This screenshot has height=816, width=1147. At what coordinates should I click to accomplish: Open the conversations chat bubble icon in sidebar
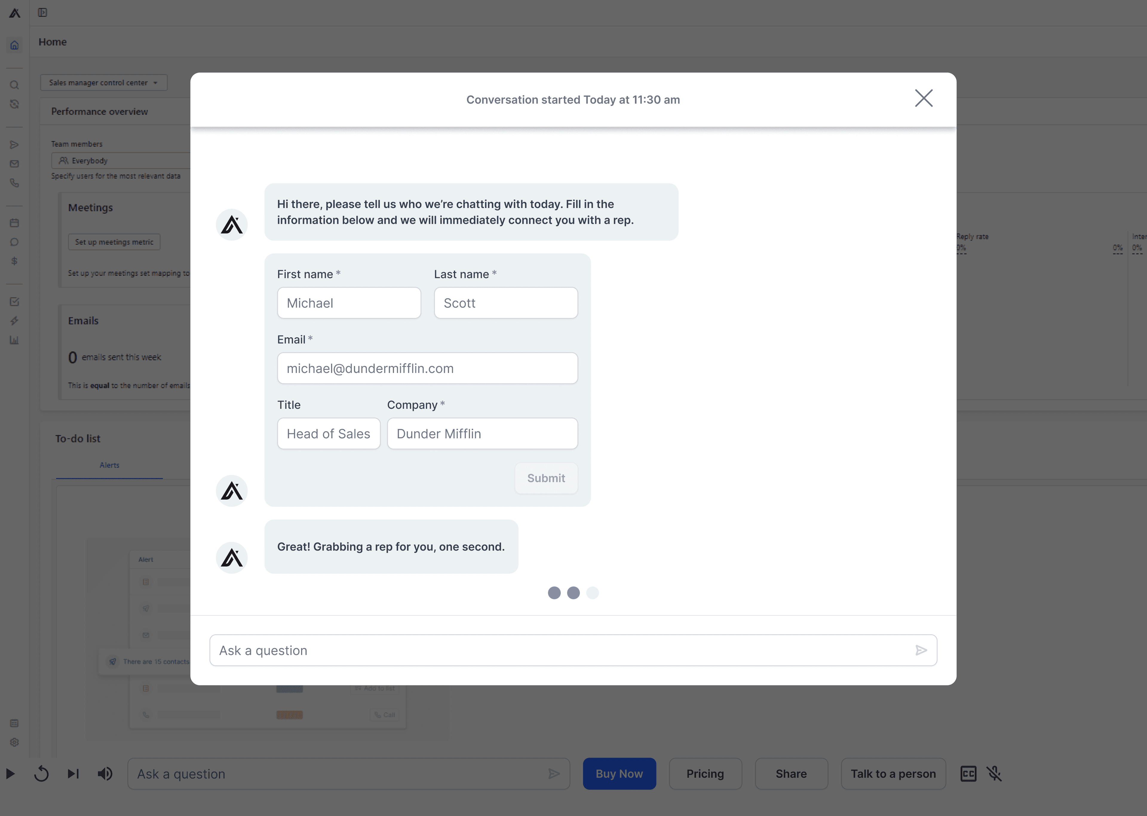[15, 242]
